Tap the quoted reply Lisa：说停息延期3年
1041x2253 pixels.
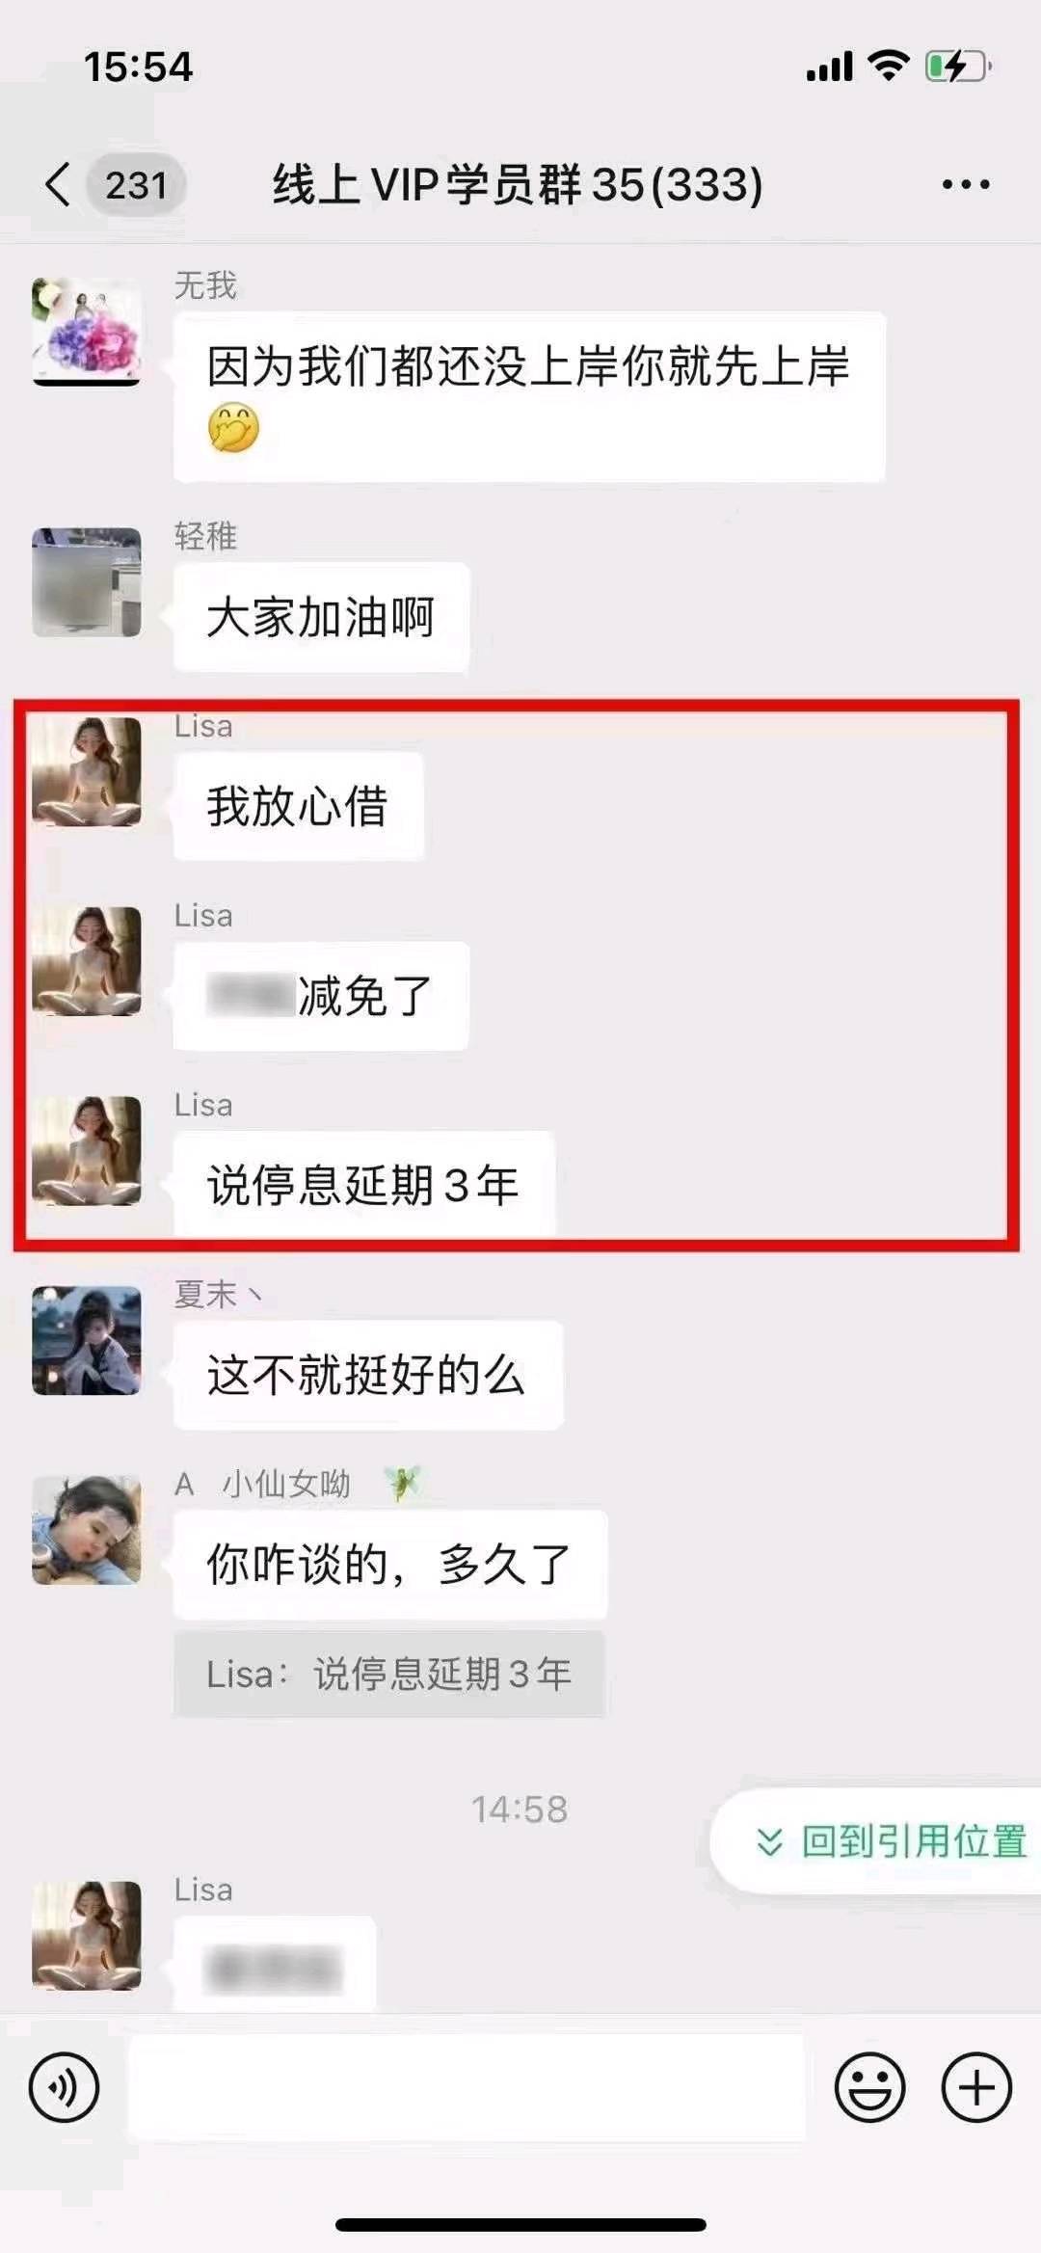(389, 1674)
